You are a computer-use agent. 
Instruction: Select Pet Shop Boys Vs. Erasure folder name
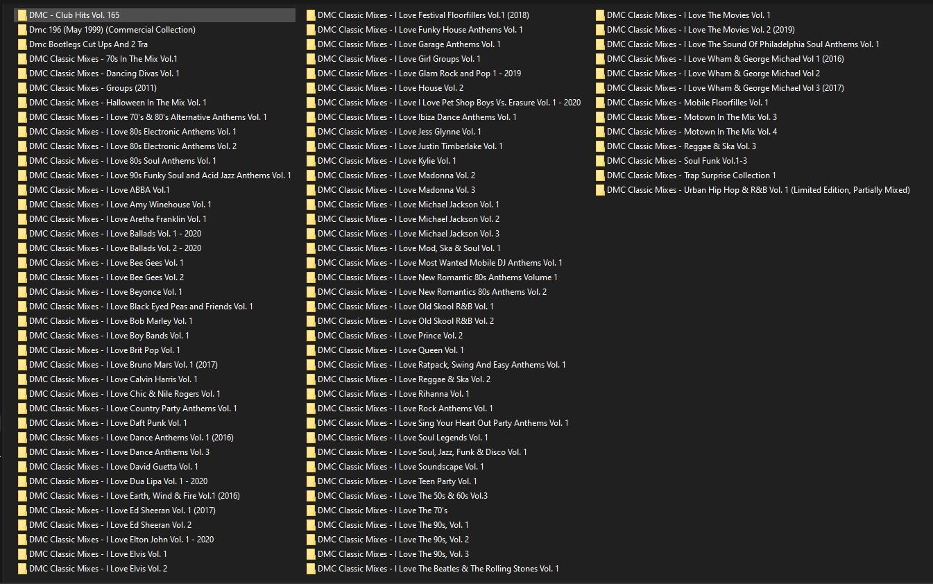450,103
